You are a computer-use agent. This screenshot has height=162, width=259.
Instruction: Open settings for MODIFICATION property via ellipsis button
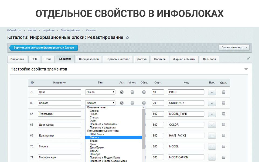click(x=212, y=157)
